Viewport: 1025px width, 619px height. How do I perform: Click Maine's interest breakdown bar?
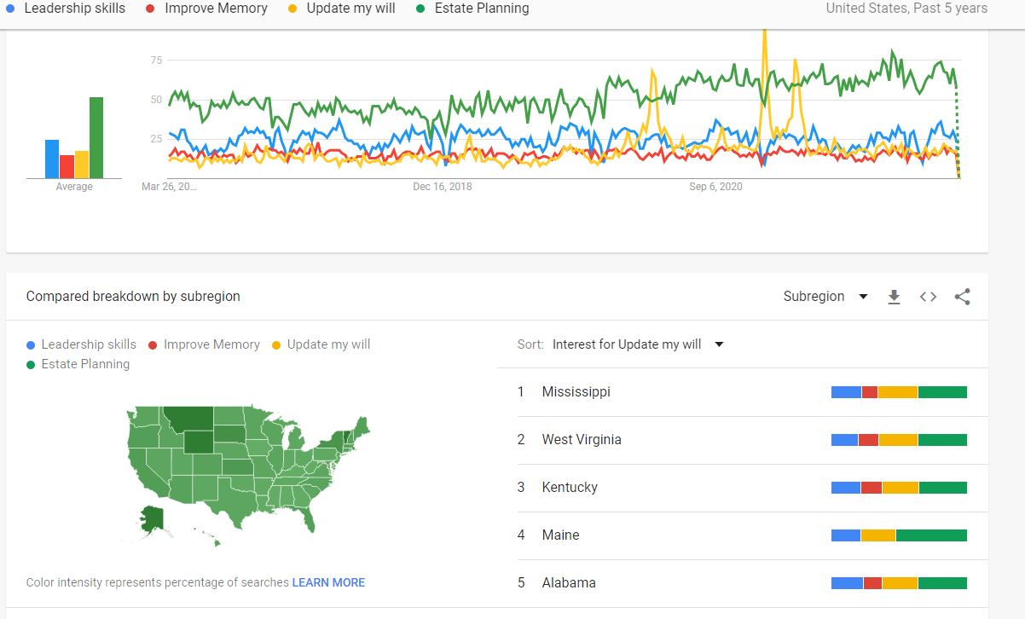tap(899, 535)
